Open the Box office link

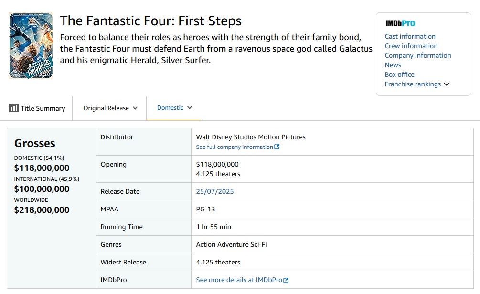point(399,74)
